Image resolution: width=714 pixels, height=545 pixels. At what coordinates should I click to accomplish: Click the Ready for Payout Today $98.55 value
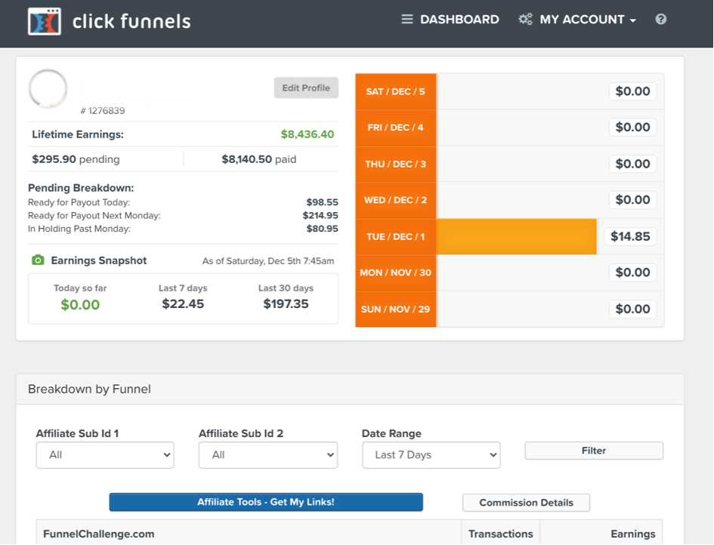click(x=322, y=202)
